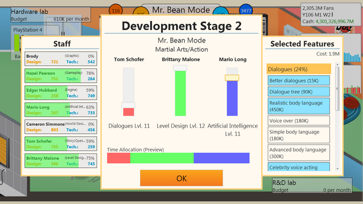Adjust Mario Long's Artificial Intelligence slider handle
This screenshot has width=363, height=204.
point(232,78)
